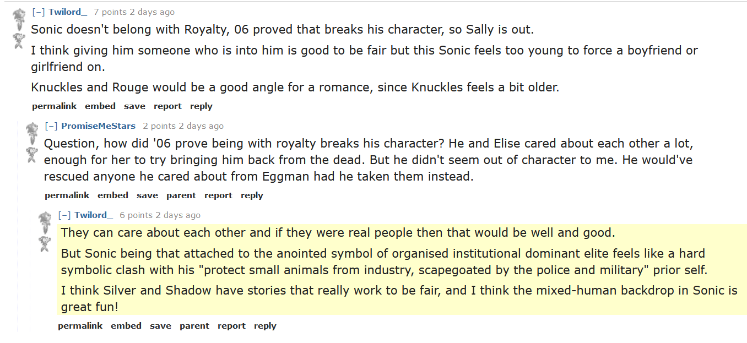Image resolution: width=747 pixels, height=343 pixels.
Task: Reply to the highlighted yellow comment
Action: 265,326
